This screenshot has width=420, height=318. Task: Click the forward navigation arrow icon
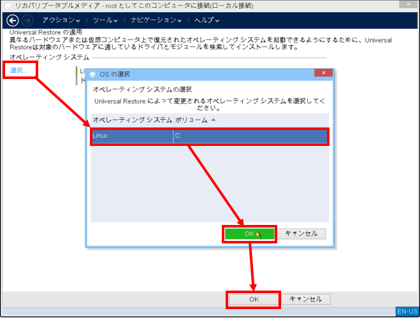[27, 20]
